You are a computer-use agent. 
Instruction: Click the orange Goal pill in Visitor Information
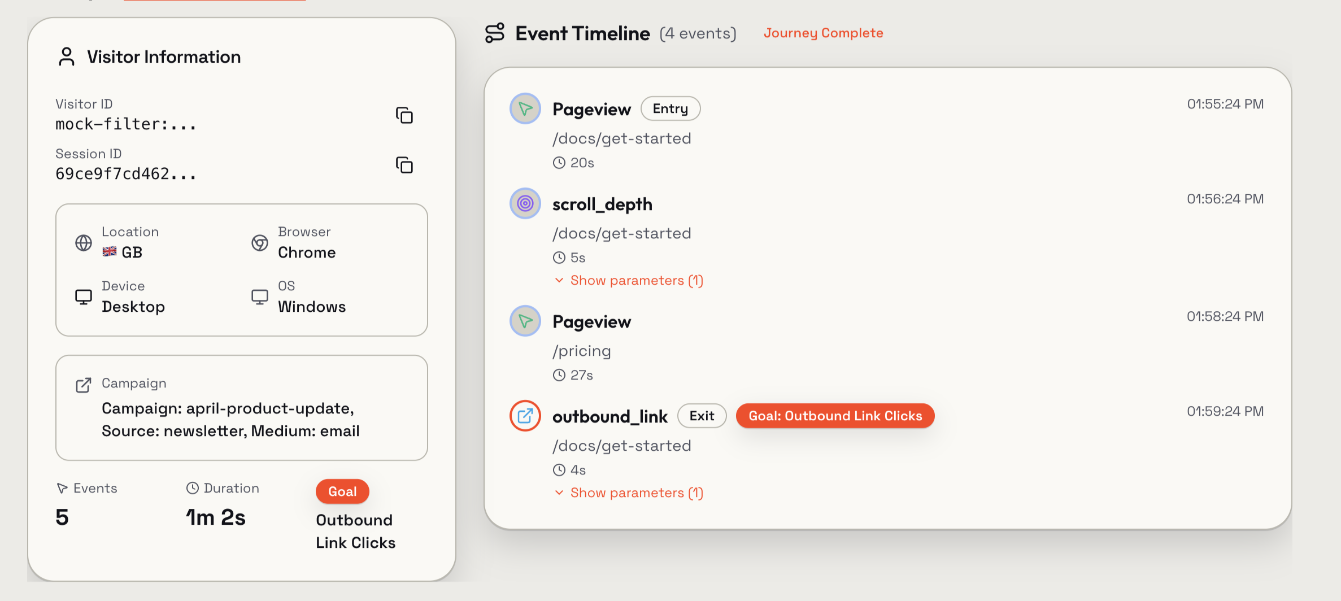click(342, 491)
